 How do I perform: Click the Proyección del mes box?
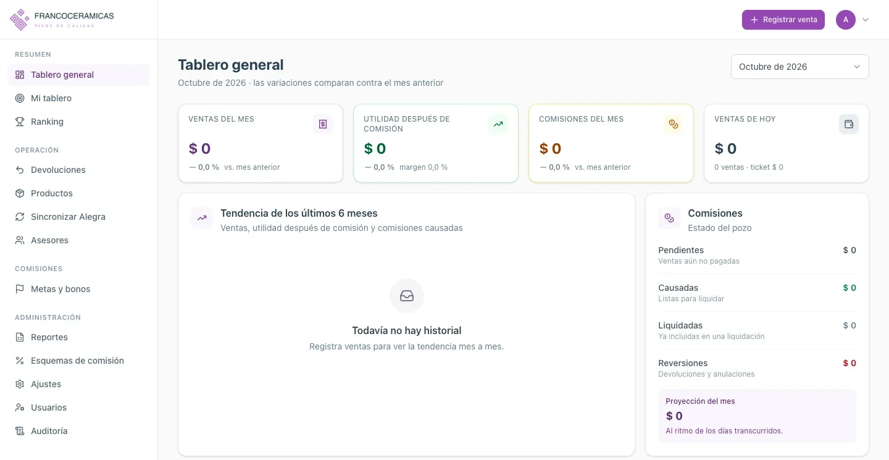click(757, 416)
